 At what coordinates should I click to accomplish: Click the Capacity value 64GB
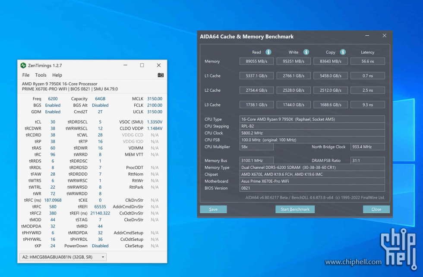(100, 99)
